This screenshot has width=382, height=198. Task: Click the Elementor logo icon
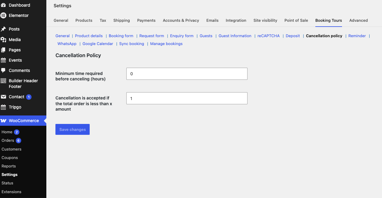pyautogui.click(x=3, y=15)
